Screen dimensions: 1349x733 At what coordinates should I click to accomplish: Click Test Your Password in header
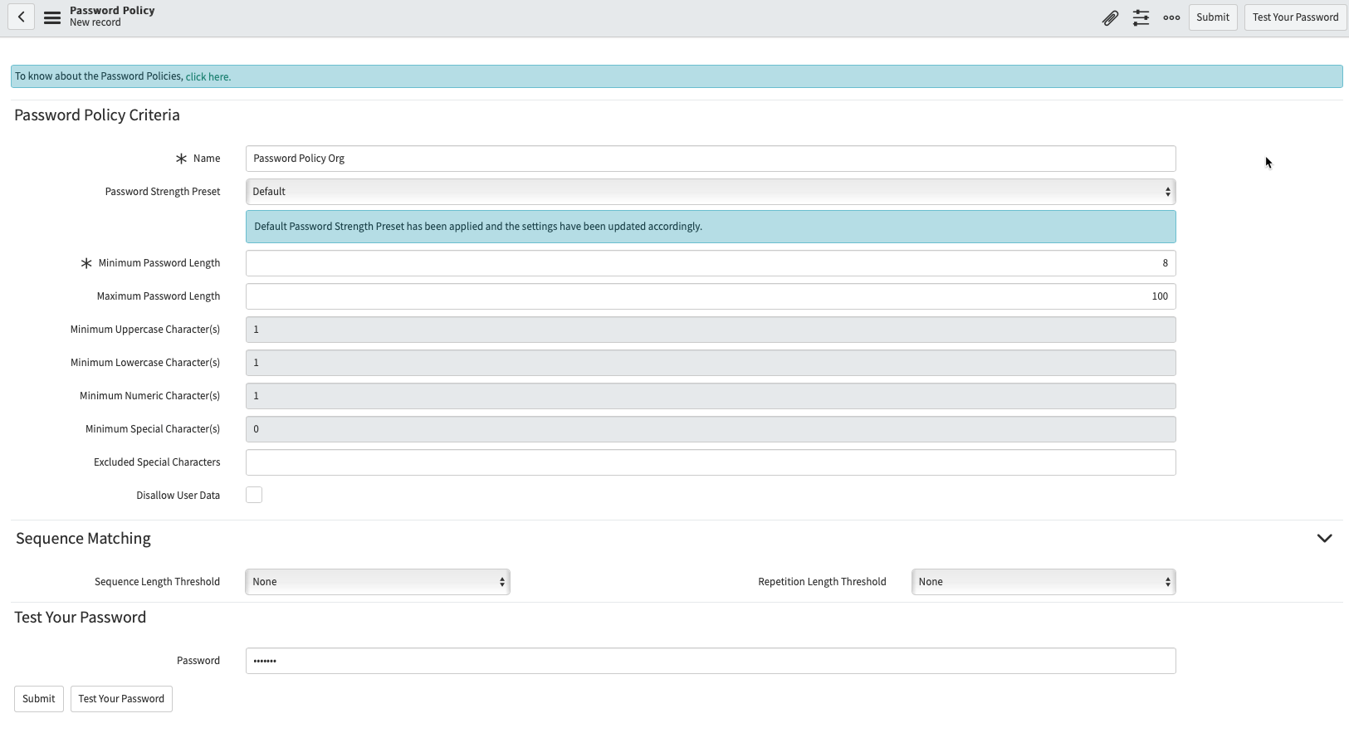[1295, 17]
